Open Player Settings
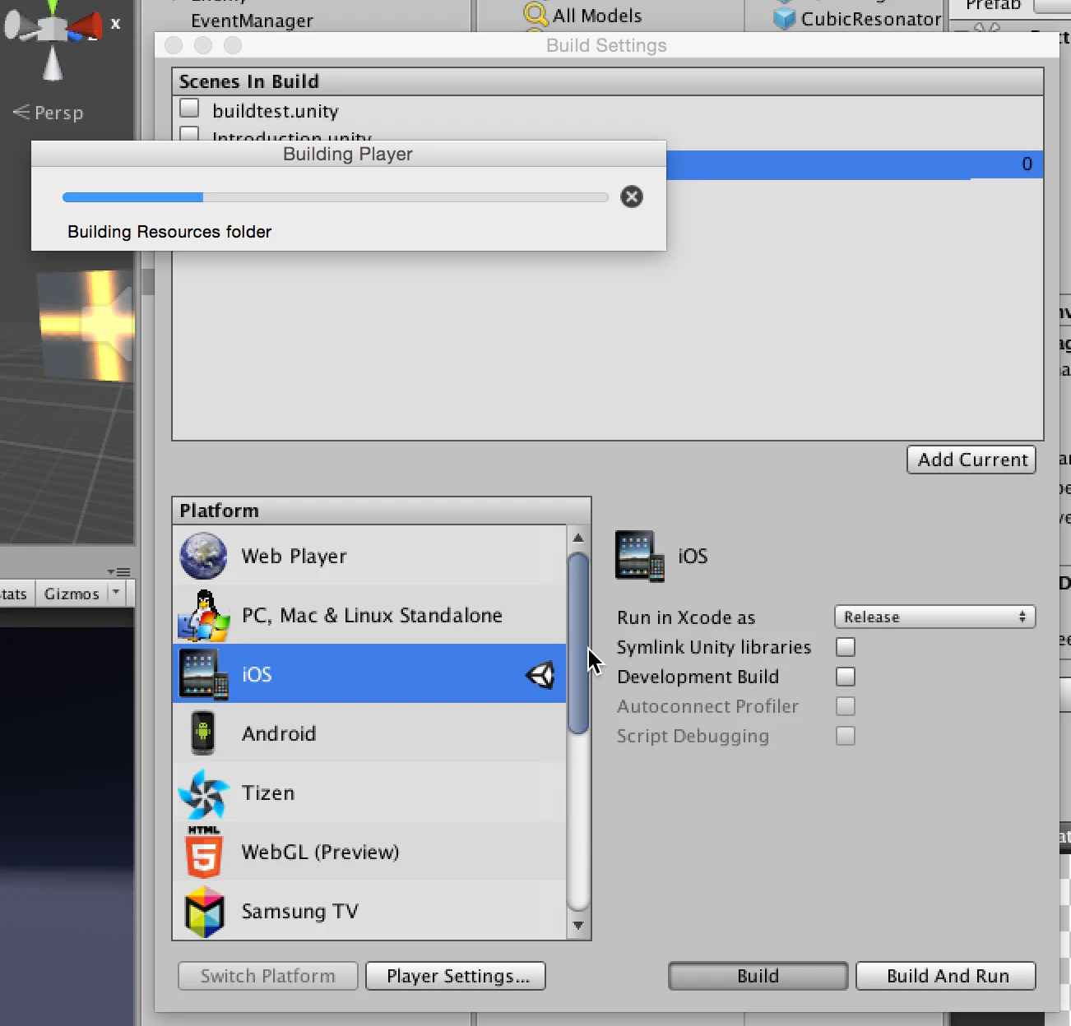The image size is (1071, 1026). pyautogui.click(x=456, y=976)
